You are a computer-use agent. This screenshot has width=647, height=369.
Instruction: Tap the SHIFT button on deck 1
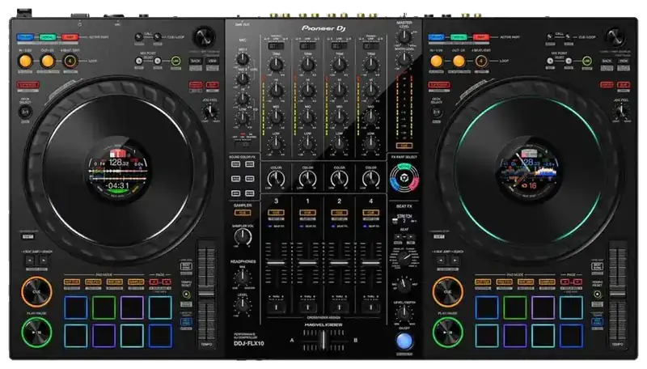(27, 236)
